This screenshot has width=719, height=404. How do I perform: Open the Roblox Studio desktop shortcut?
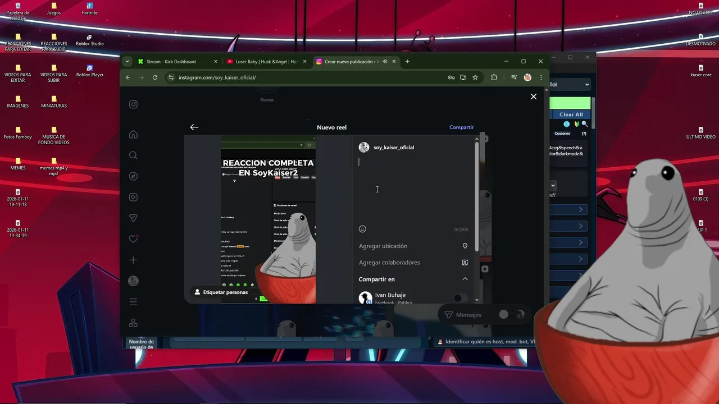tap(90, 40)
